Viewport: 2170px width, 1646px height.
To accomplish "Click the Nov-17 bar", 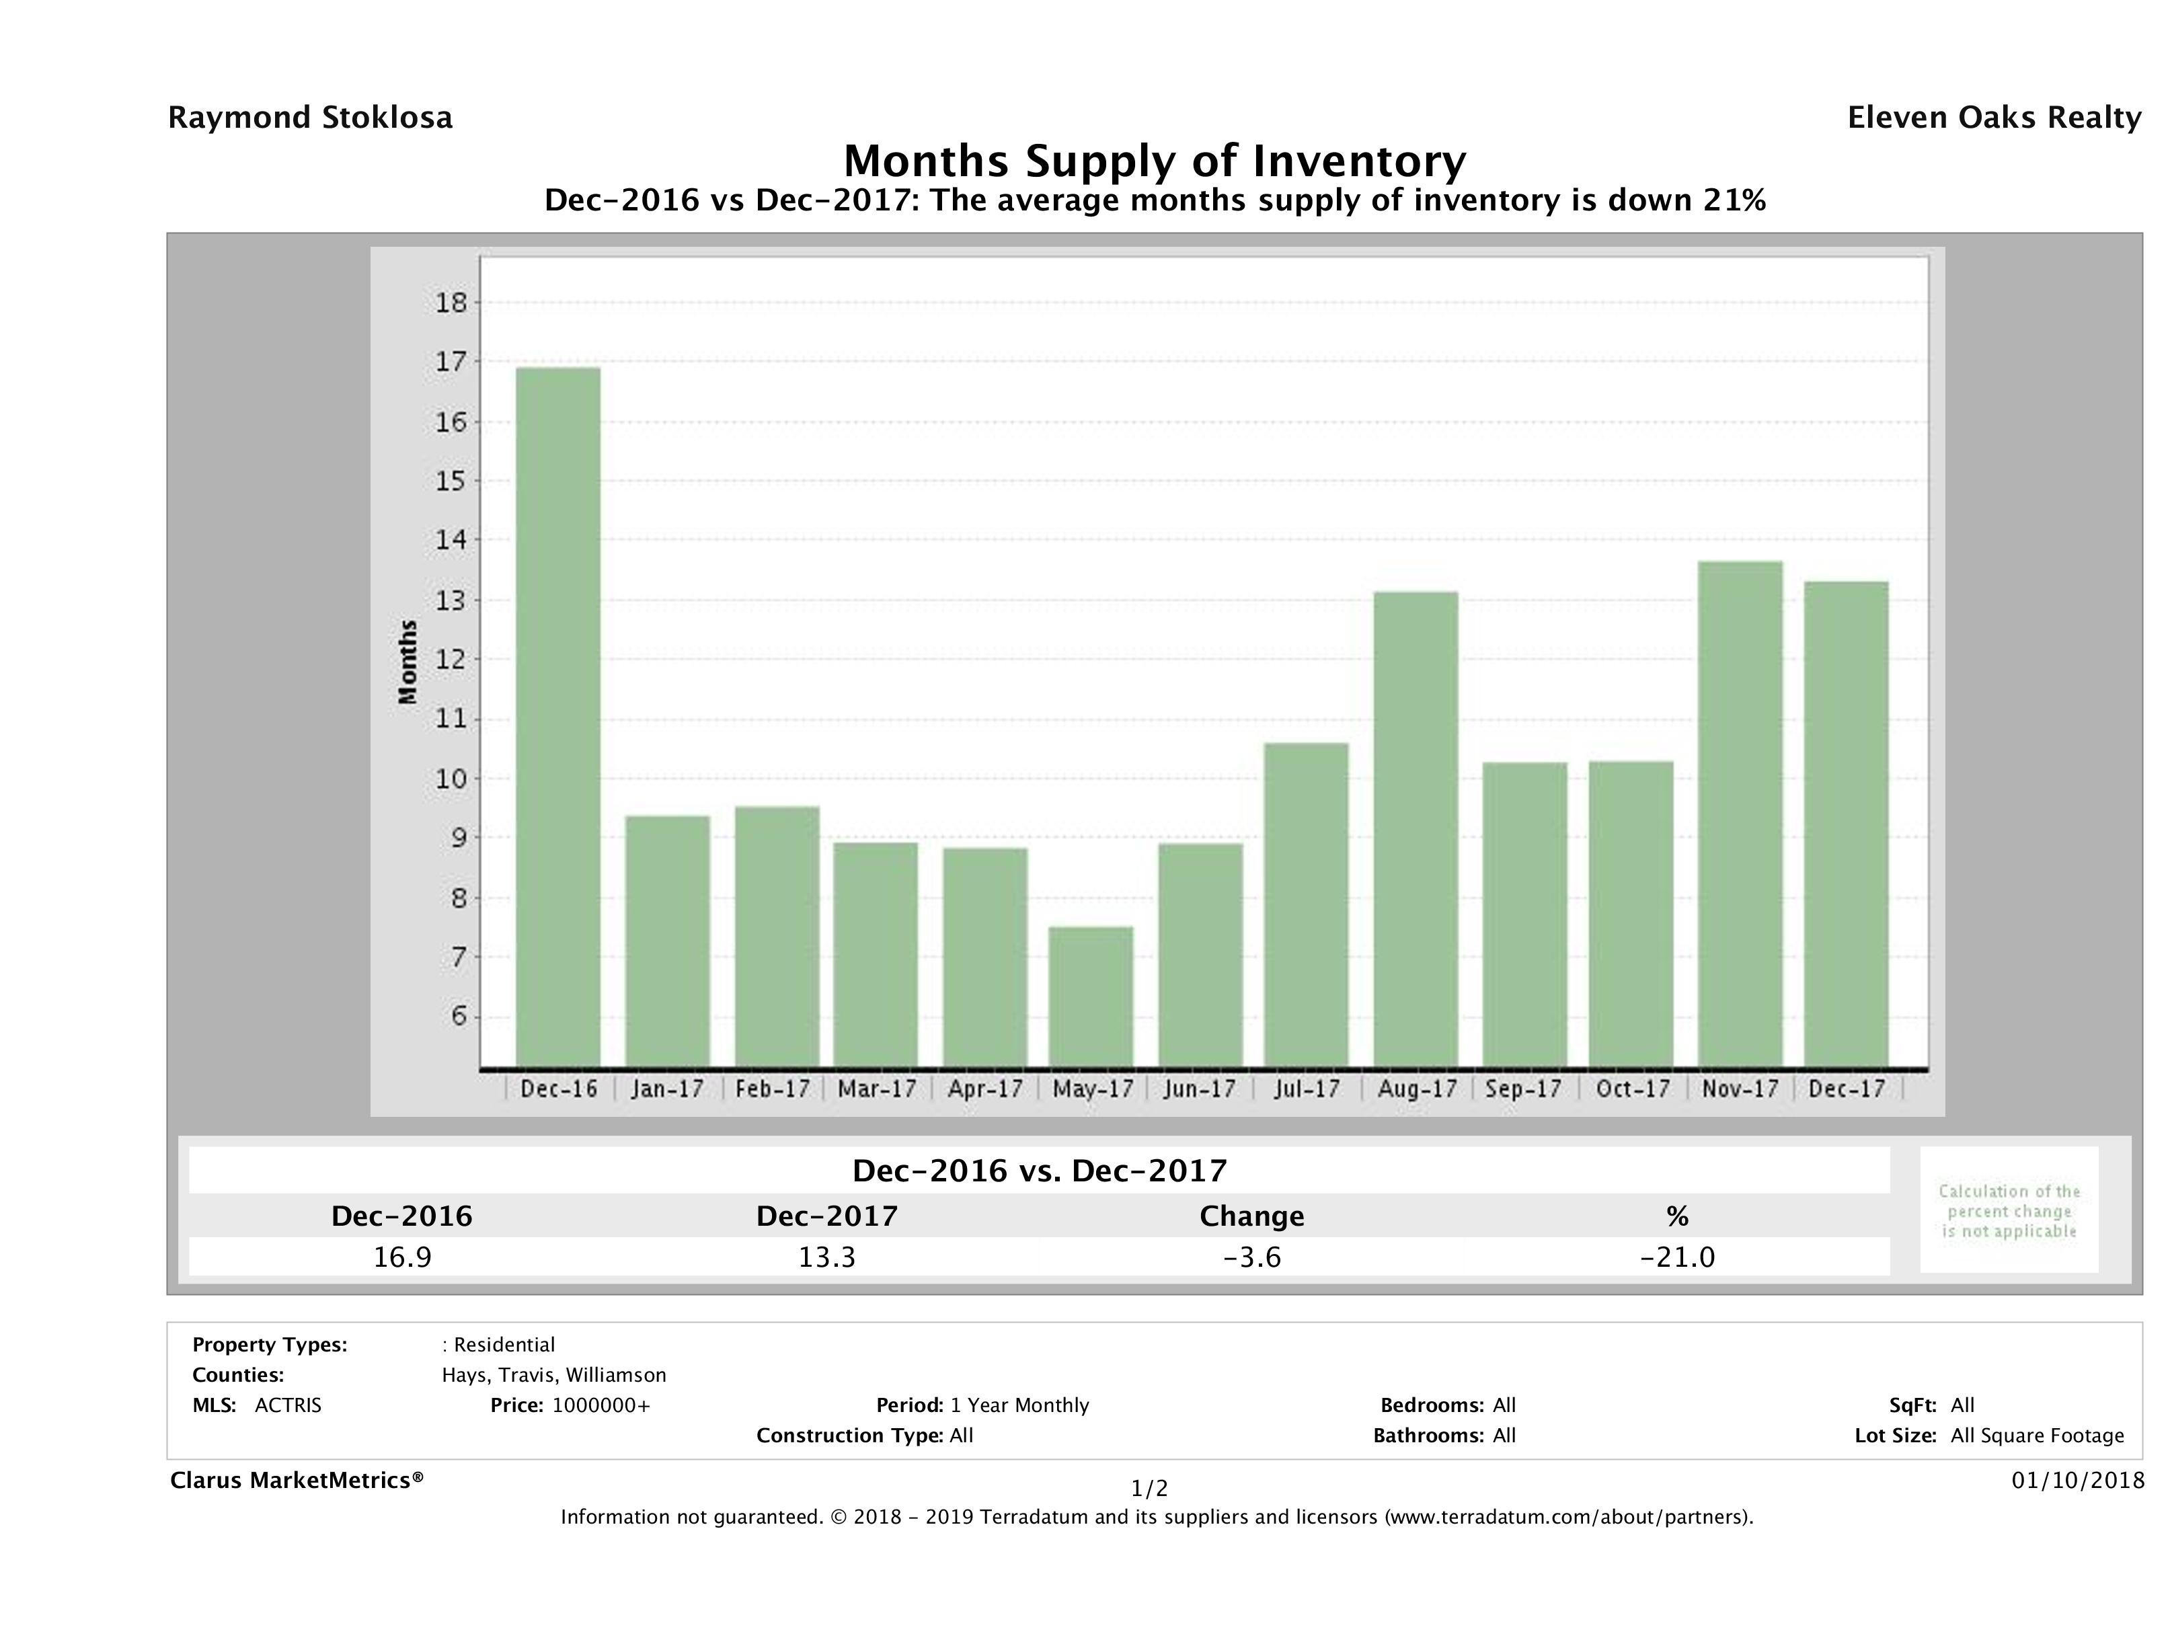I will [1740, 814].
